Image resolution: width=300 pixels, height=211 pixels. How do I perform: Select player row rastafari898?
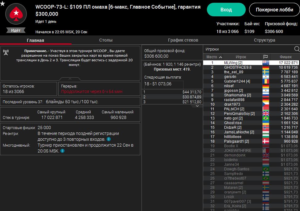251,99
